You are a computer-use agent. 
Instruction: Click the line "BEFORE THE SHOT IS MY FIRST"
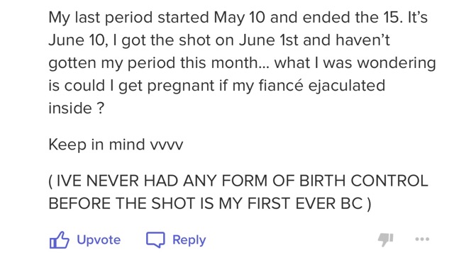point(210,203)
